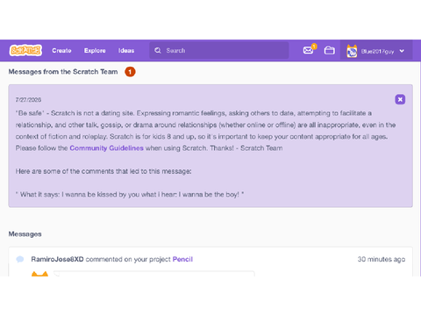The width and height of the screenshot is (421, 316).
Task: Open the My Stuff folder icon
Action: pyautogui.click(x=330, y=50)
